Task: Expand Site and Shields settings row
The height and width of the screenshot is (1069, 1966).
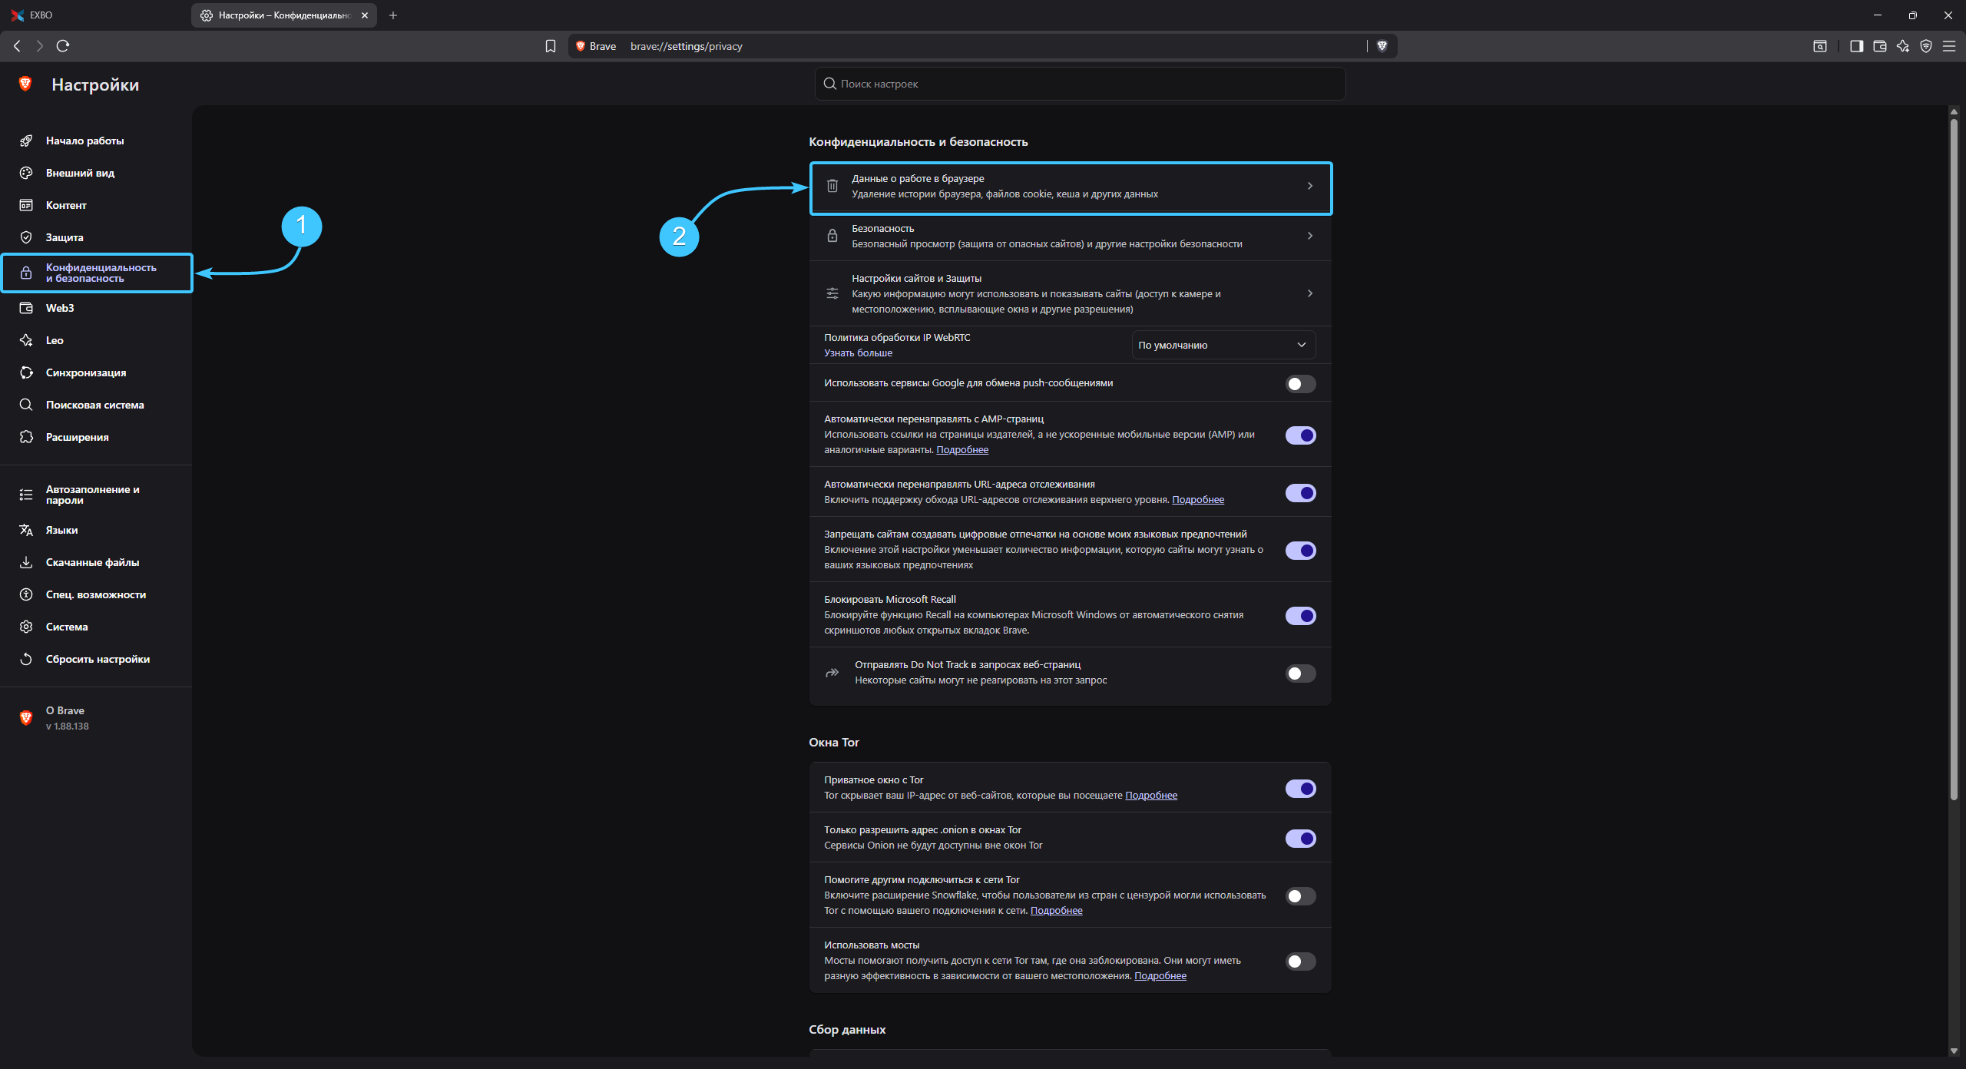Action: (x=1070, y=293)
